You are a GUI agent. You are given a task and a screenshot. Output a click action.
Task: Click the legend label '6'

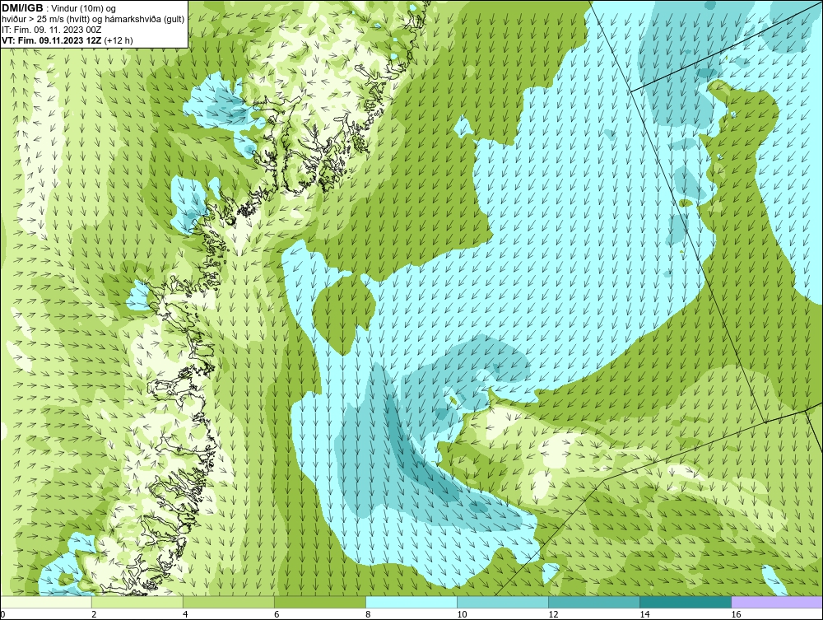(x=277, y=614)
